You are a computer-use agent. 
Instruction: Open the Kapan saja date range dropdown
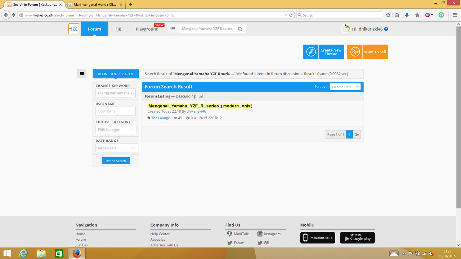(117, 148)
